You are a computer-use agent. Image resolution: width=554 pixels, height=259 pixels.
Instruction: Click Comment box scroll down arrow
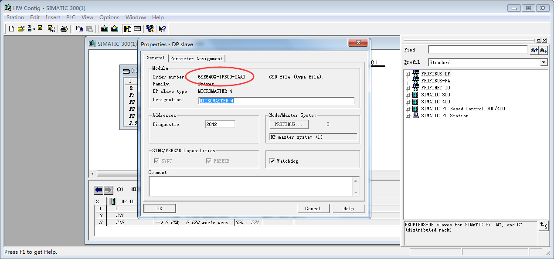click(356, 192)
